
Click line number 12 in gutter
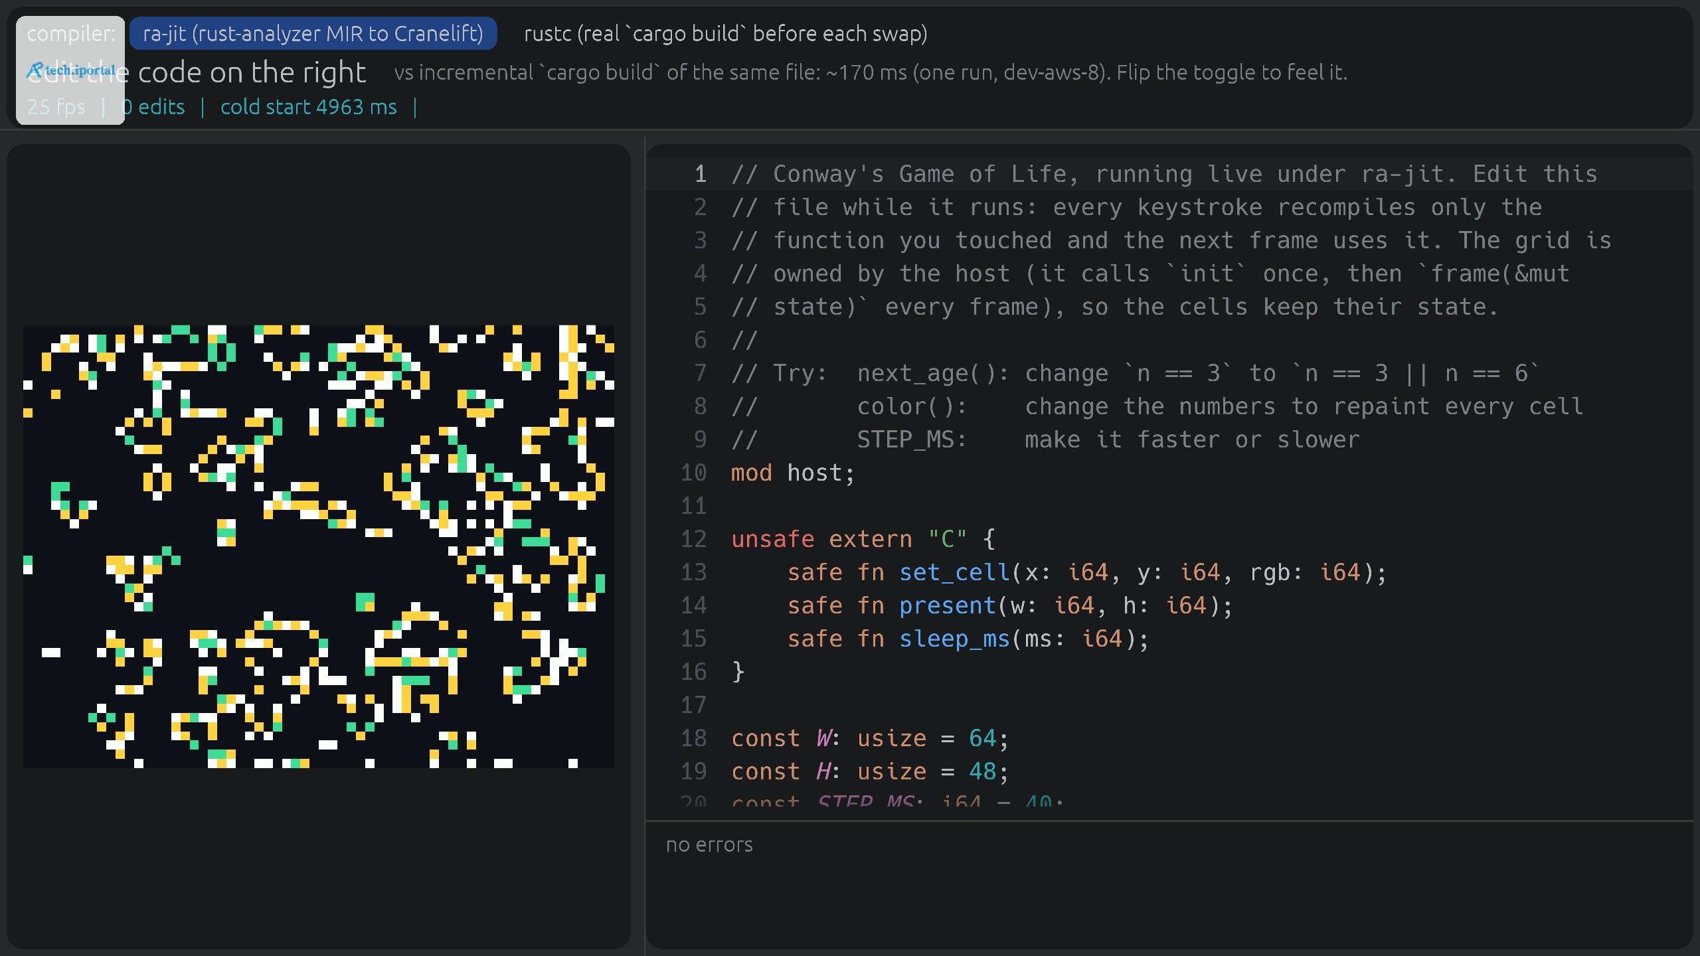[694, 539]
